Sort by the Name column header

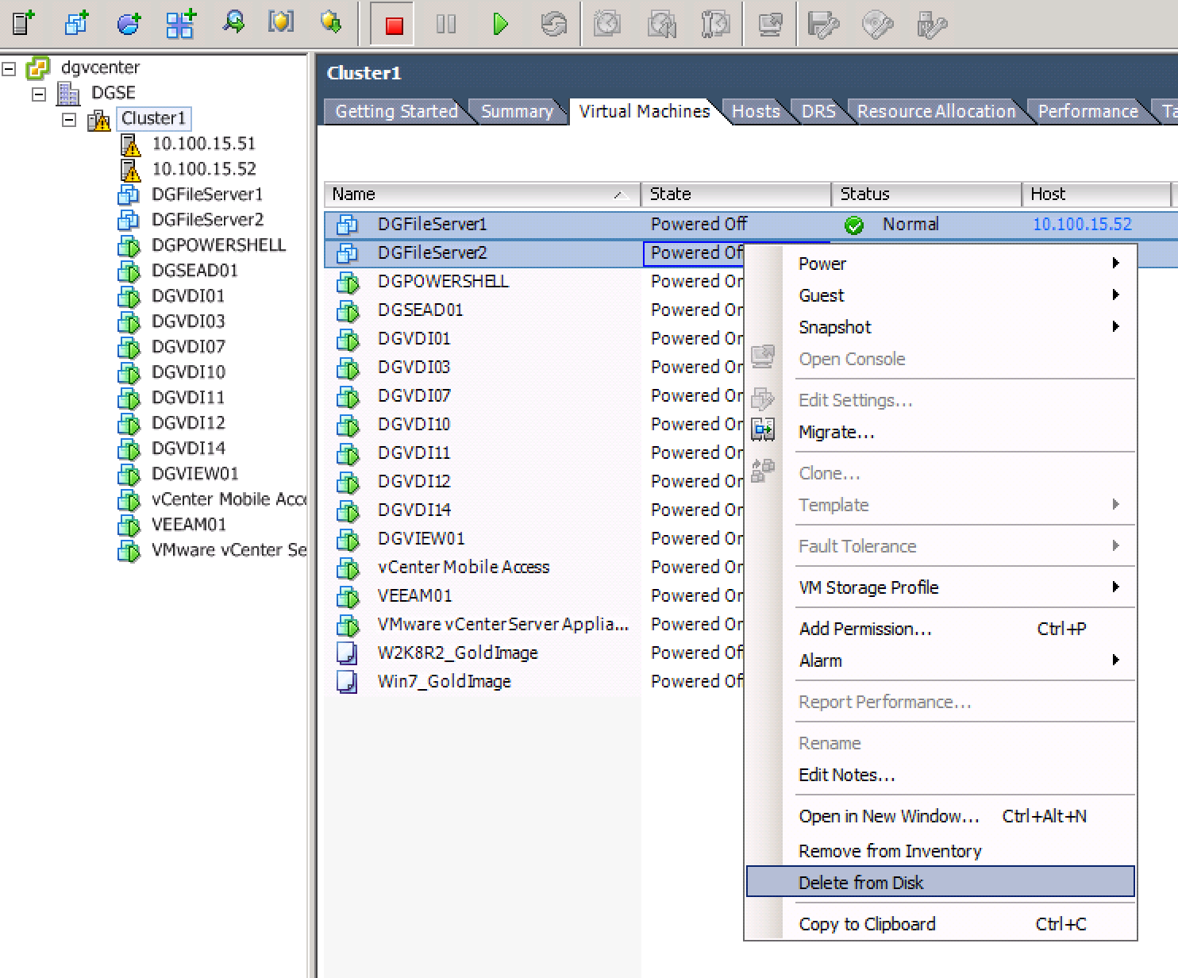click(482, 194)
